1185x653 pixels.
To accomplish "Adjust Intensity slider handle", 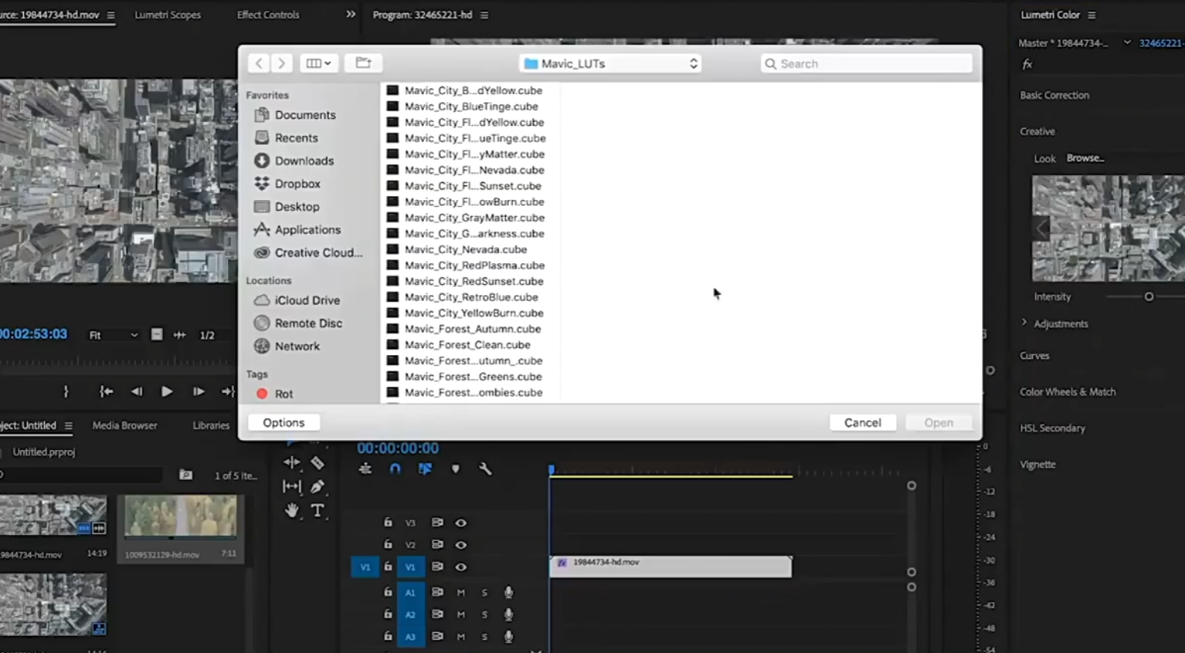I will point(1149,296).
